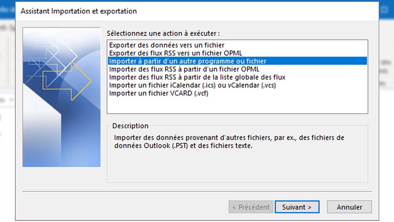This screenshot has height=222, width=394.
Task: Click the description text about Outlook .PST files
Action: [x=229, y=141]
